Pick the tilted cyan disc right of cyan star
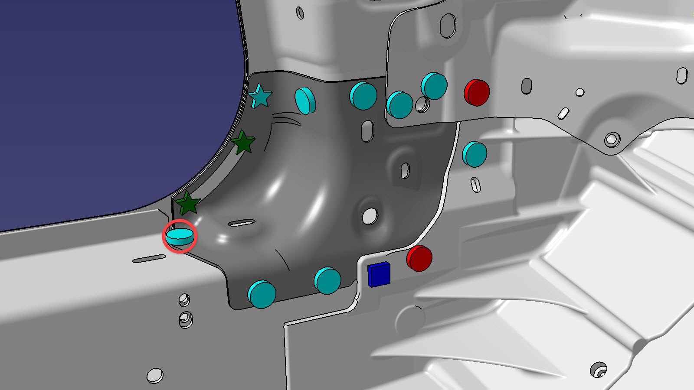Image resolution: width=694 pixels, height=390 pixels. click(305, 101)
